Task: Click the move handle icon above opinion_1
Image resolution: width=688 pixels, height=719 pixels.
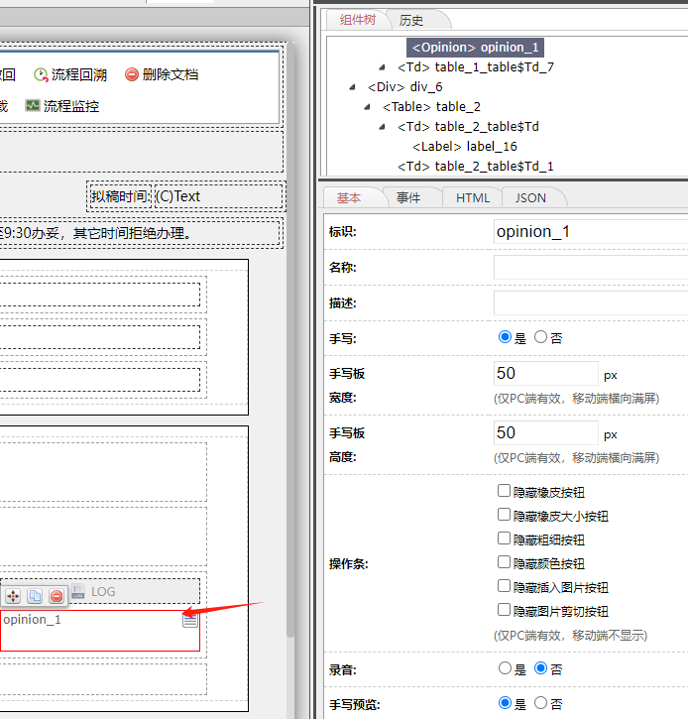Action: [13, 596]
